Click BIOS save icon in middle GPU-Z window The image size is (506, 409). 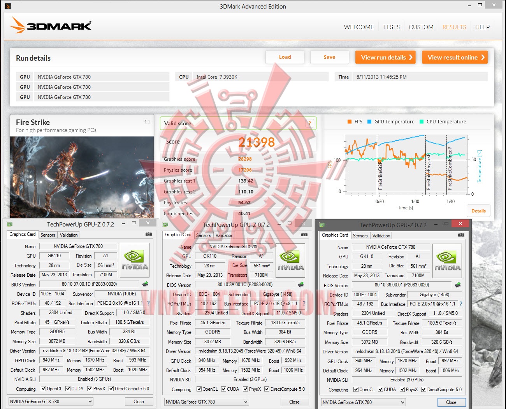[x=301, y=284]
